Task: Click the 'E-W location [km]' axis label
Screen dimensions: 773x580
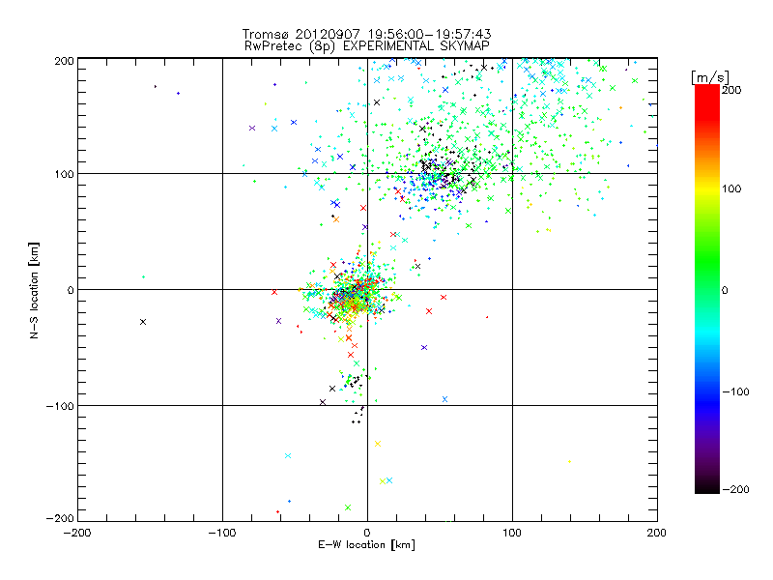Action: (366, 545)
